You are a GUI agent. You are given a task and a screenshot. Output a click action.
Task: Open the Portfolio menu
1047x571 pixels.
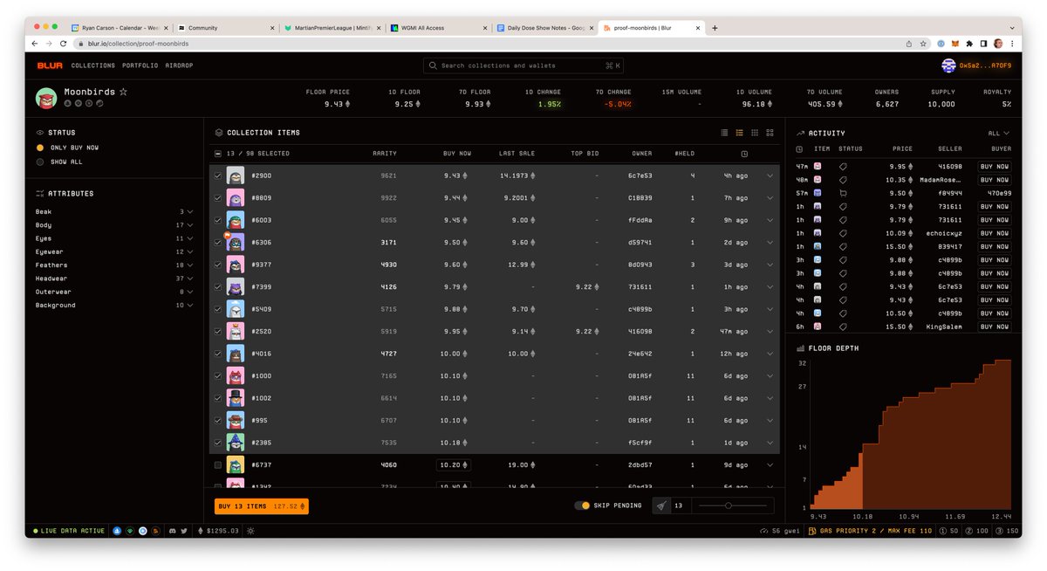[x=140, y=65]
